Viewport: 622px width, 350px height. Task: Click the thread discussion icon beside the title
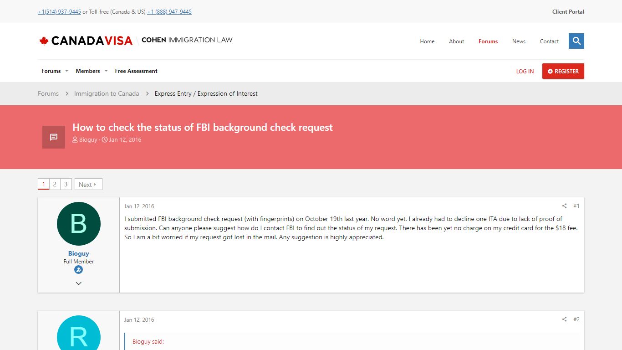[x=54, y=137]
